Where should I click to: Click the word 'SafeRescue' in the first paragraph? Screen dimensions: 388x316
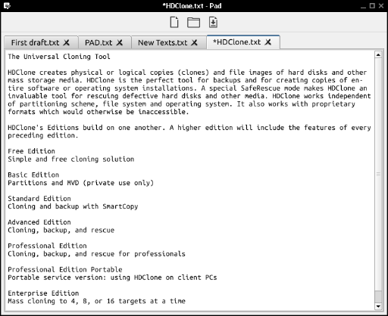(261, 88)
